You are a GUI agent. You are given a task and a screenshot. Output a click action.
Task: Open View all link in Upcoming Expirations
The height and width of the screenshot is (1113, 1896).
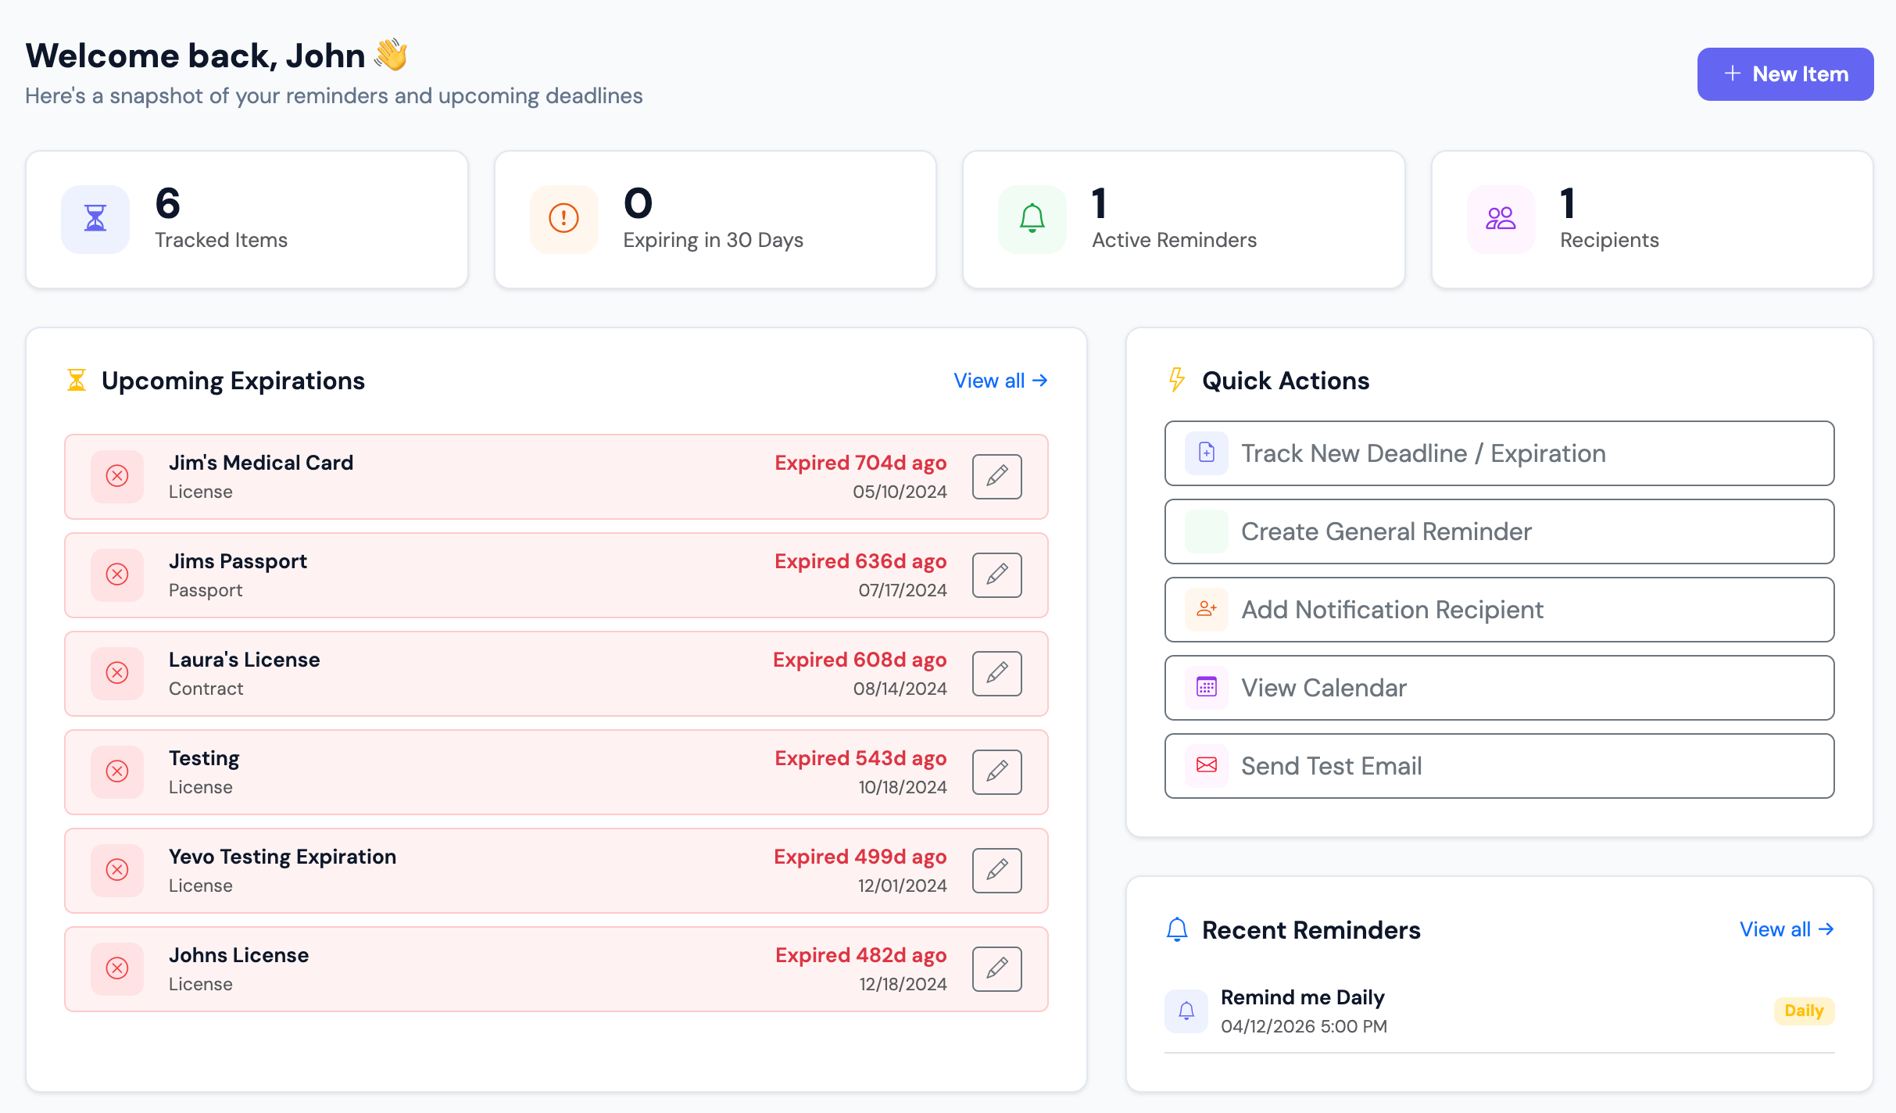point(1000,381)
